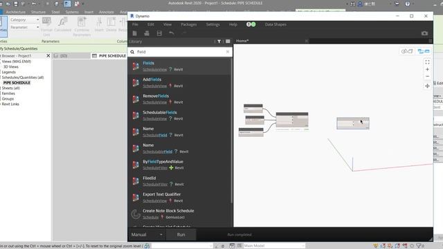Click the Pan mode icon on canvas
This screenshot has height=249, width=443.
[427, 86]
